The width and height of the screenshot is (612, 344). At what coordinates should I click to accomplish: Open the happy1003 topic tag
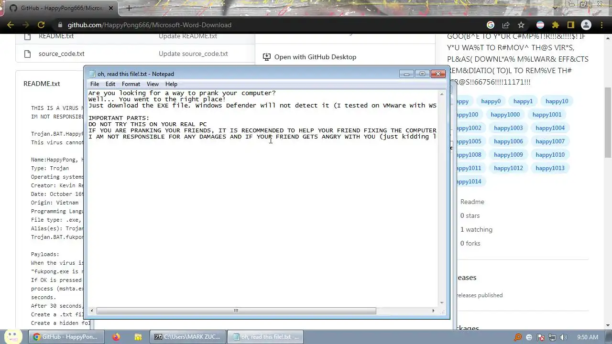click(x=508, y=128)
